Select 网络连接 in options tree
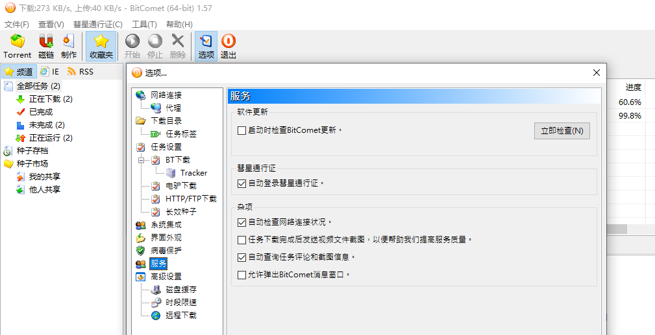Image resolution: width=655 pixels, height=335 pixels. click(166, 95)
